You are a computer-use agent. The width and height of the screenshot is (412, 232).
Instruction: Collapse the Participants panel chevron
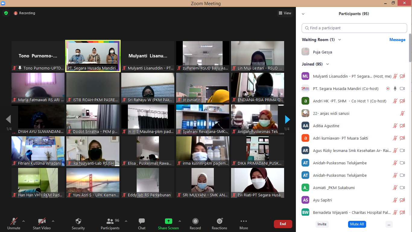coord(303,14)
